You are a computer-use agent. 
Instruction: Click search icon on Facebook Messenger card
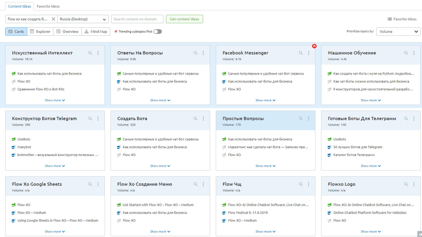301,53
